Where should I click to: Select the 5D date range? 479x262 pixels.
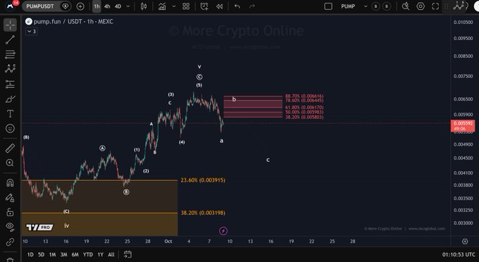[42, 254]
